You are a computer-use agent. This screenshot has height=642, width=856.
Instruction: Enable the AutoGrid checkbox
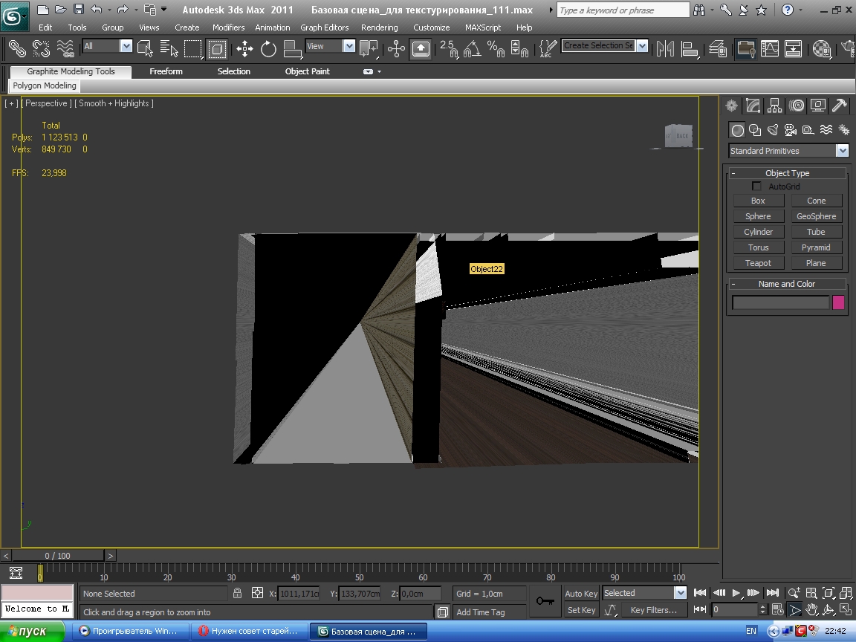point(756,187)
